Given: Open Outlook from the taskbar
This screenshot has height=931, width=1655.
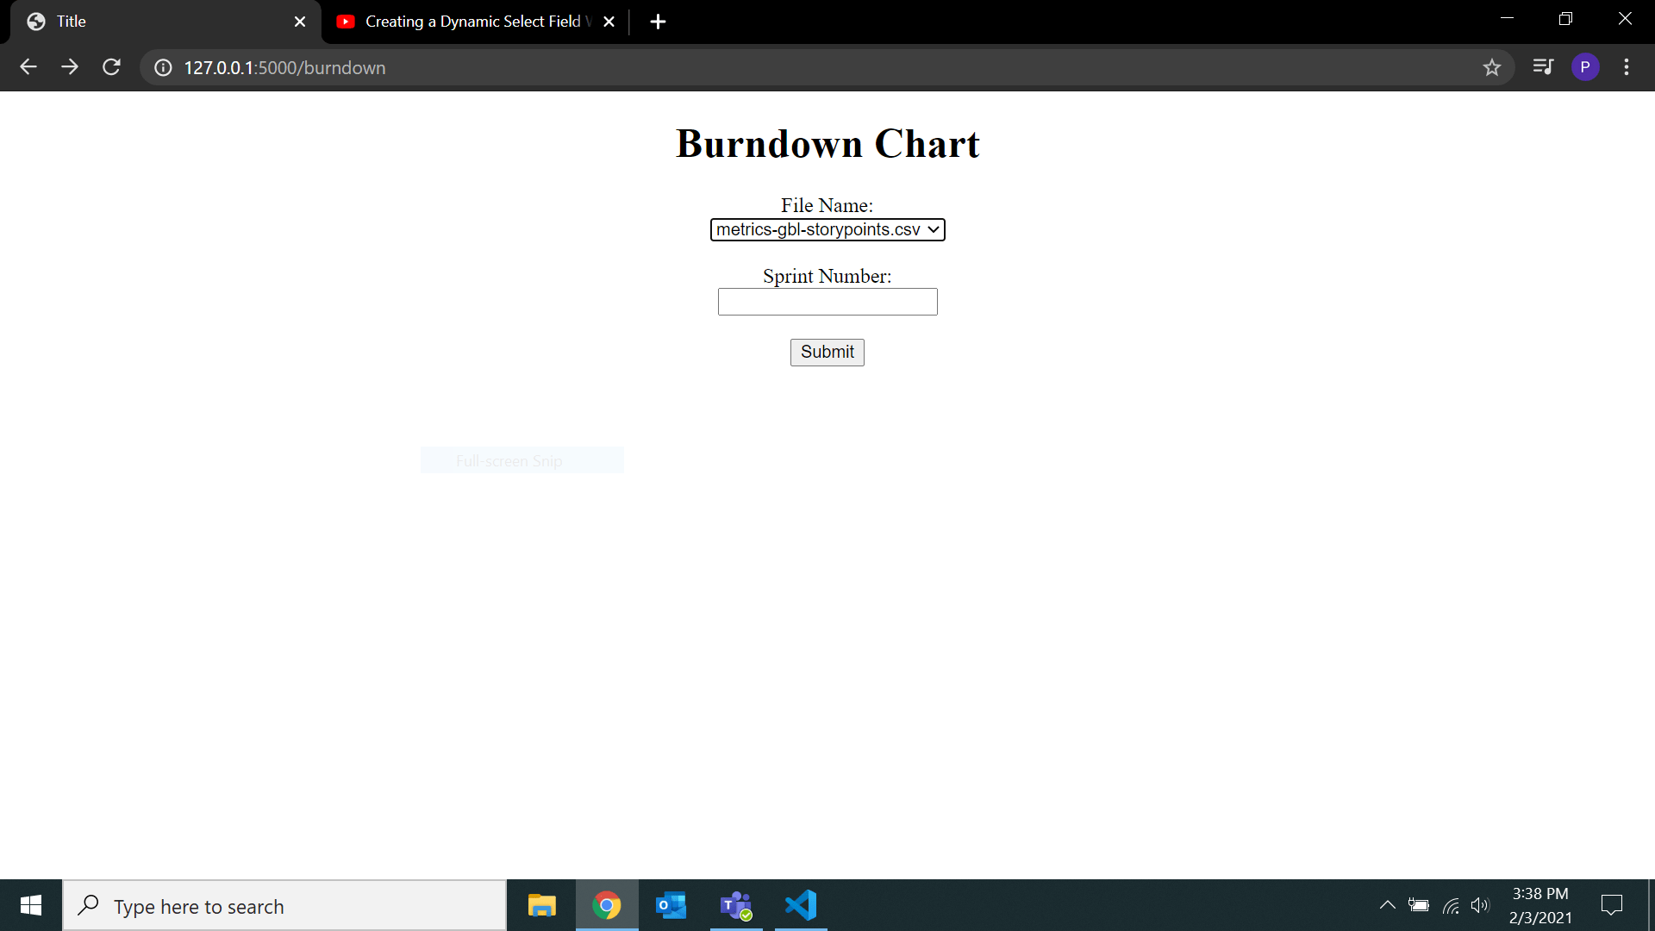Looking at the screenshot, I should pyautogui.click(x=671, y=905).
